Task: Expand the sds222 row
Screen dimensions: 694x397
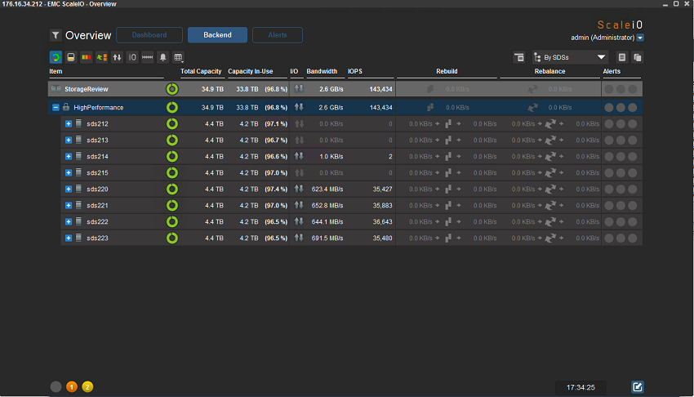Action: coord(68,222)
